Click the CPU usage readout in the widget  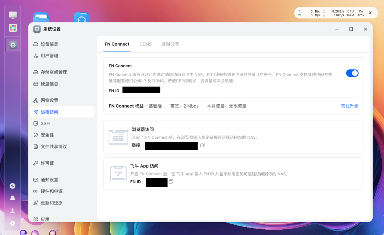tap(355, 11)
